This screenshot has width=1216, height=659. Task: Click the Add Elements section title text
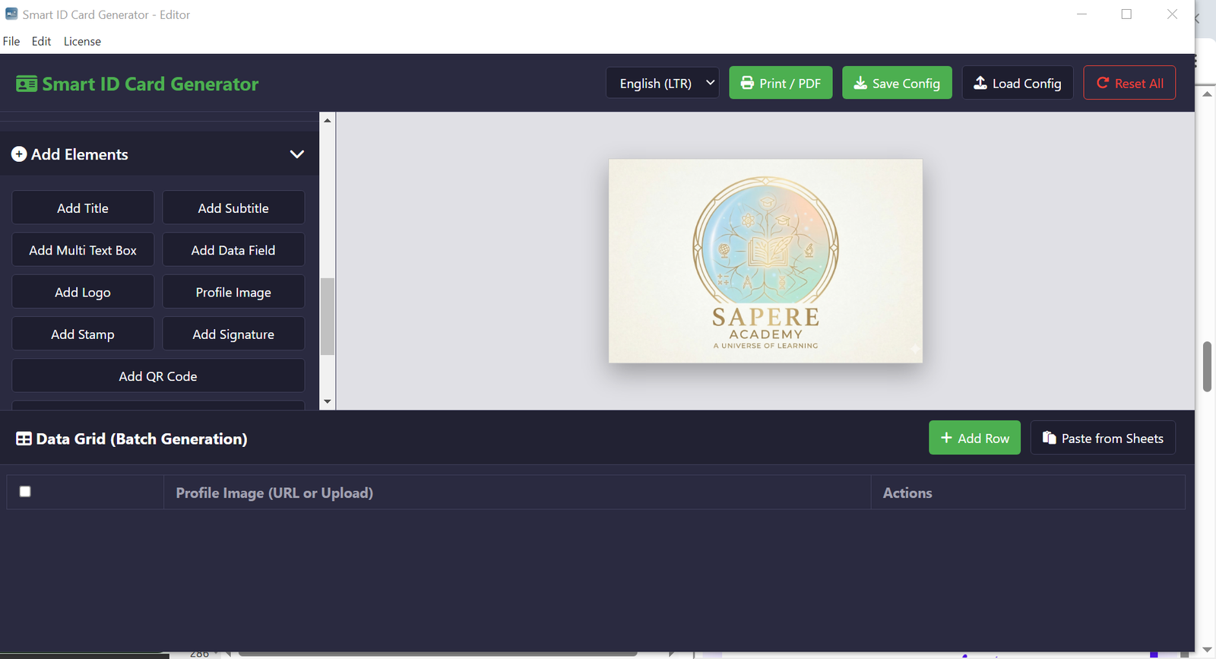[80, 154]
